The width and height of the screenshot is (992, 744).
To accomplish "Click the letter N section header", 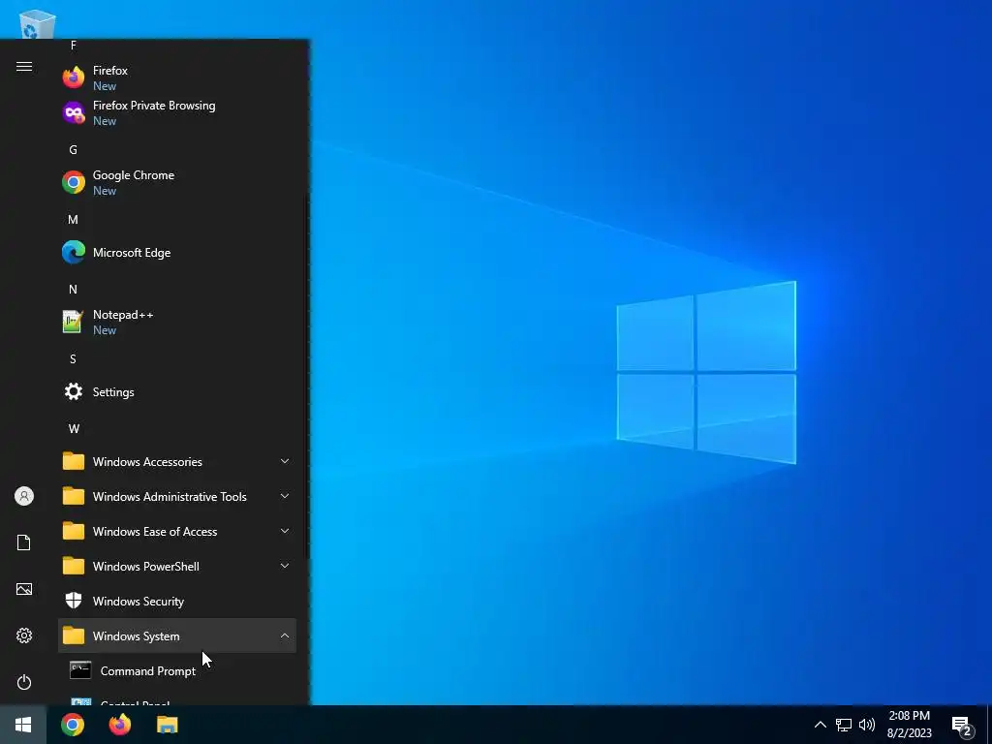I will click(x=74, y=289).
